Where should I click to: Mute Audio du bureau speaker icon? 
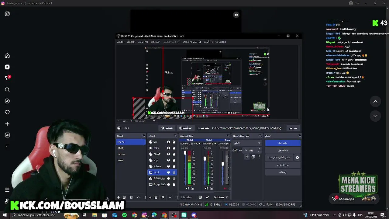(x=187, y=189)
